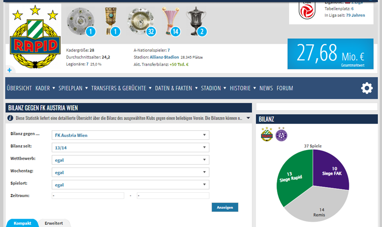Click the A-Nationalspieler count 7
This screenshot has width=382, height=227.
pos(169,50)
